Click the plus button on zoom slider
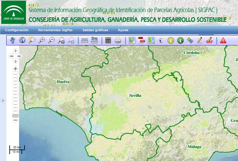Screen dimensions: 238x161 [15, 69]
